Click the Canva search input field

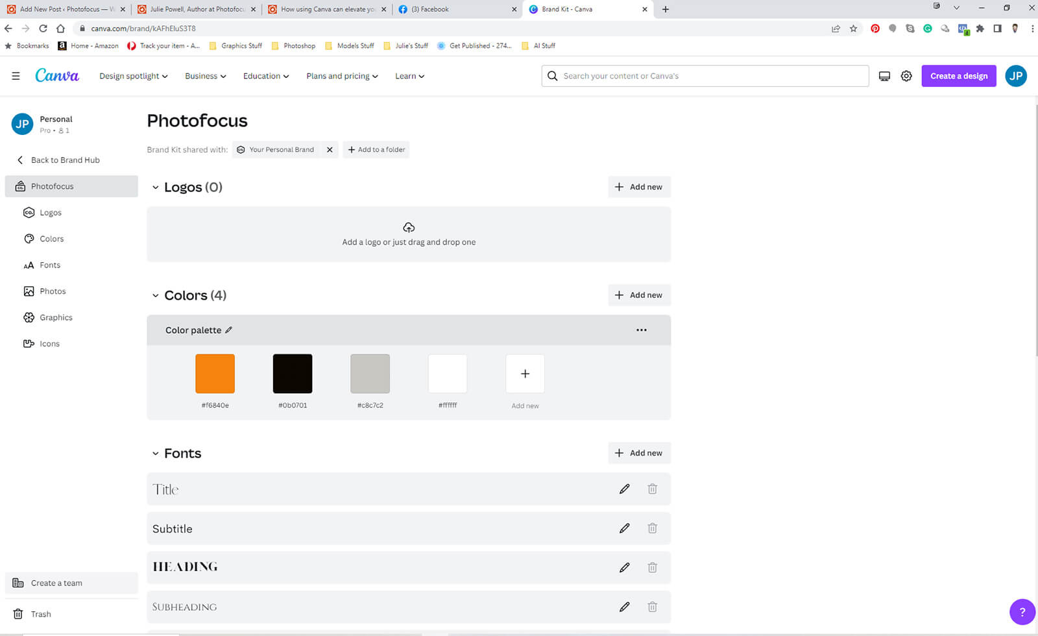point(710,76)
